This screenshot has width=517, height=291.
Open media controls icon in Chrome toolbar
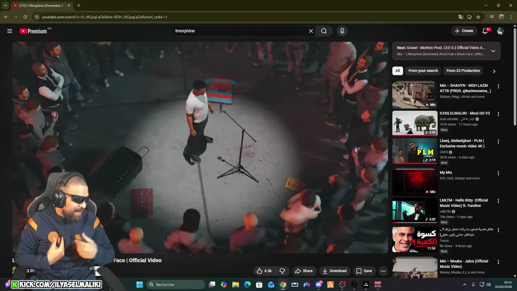click(x=492, y=17)
